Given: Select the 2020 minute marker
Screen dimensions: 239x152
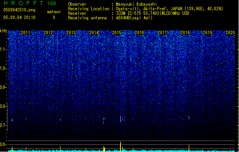Looking at the screenshot, I should tap(230, 33).
